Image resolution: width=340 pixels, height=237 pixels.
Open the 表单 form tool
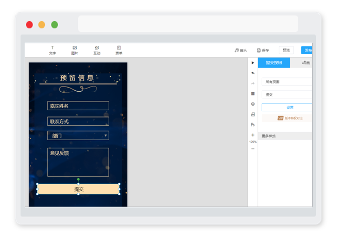pyautogui.click(x=119, y=50)
